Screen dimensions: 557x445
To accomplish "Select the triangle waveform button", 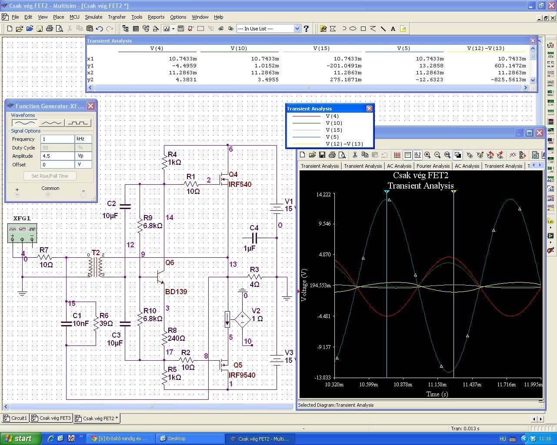I will (x=51, y=123).
